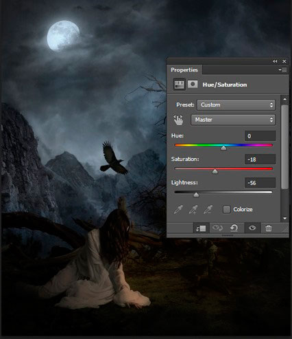The width and height of the screenshot is (292, 339).
Task: Click the Hue: label
Action: point(178,135)
